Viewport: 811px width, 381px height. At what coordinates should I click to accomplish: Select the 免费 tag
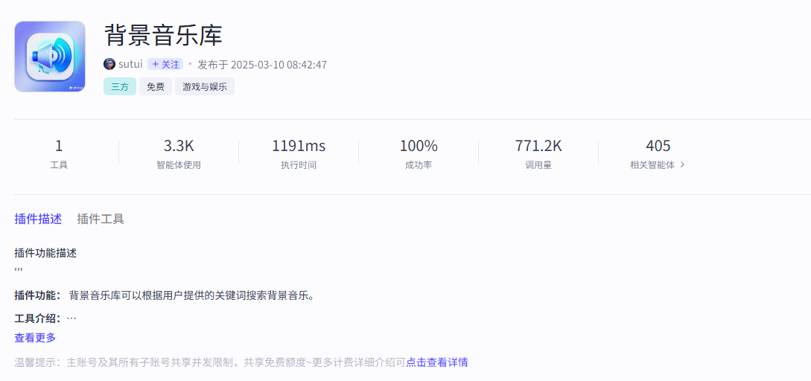tap(156, 86)
